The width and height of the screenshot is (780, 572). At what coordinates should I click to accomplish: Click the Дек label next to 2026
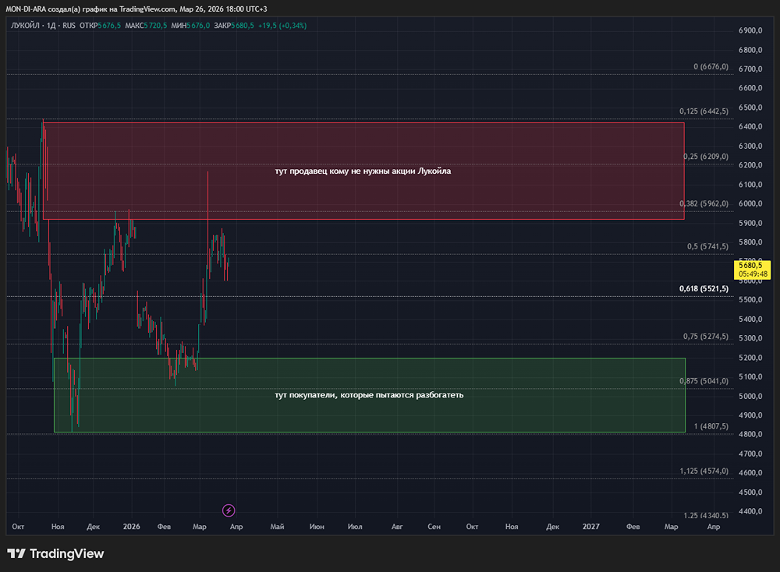click(93, 527)
